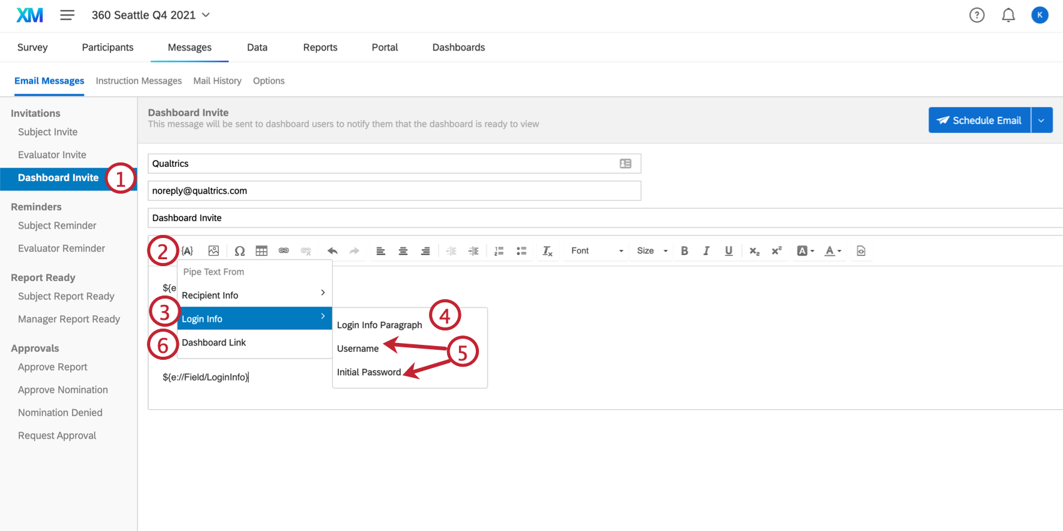Align text to the left

point(381,251)
